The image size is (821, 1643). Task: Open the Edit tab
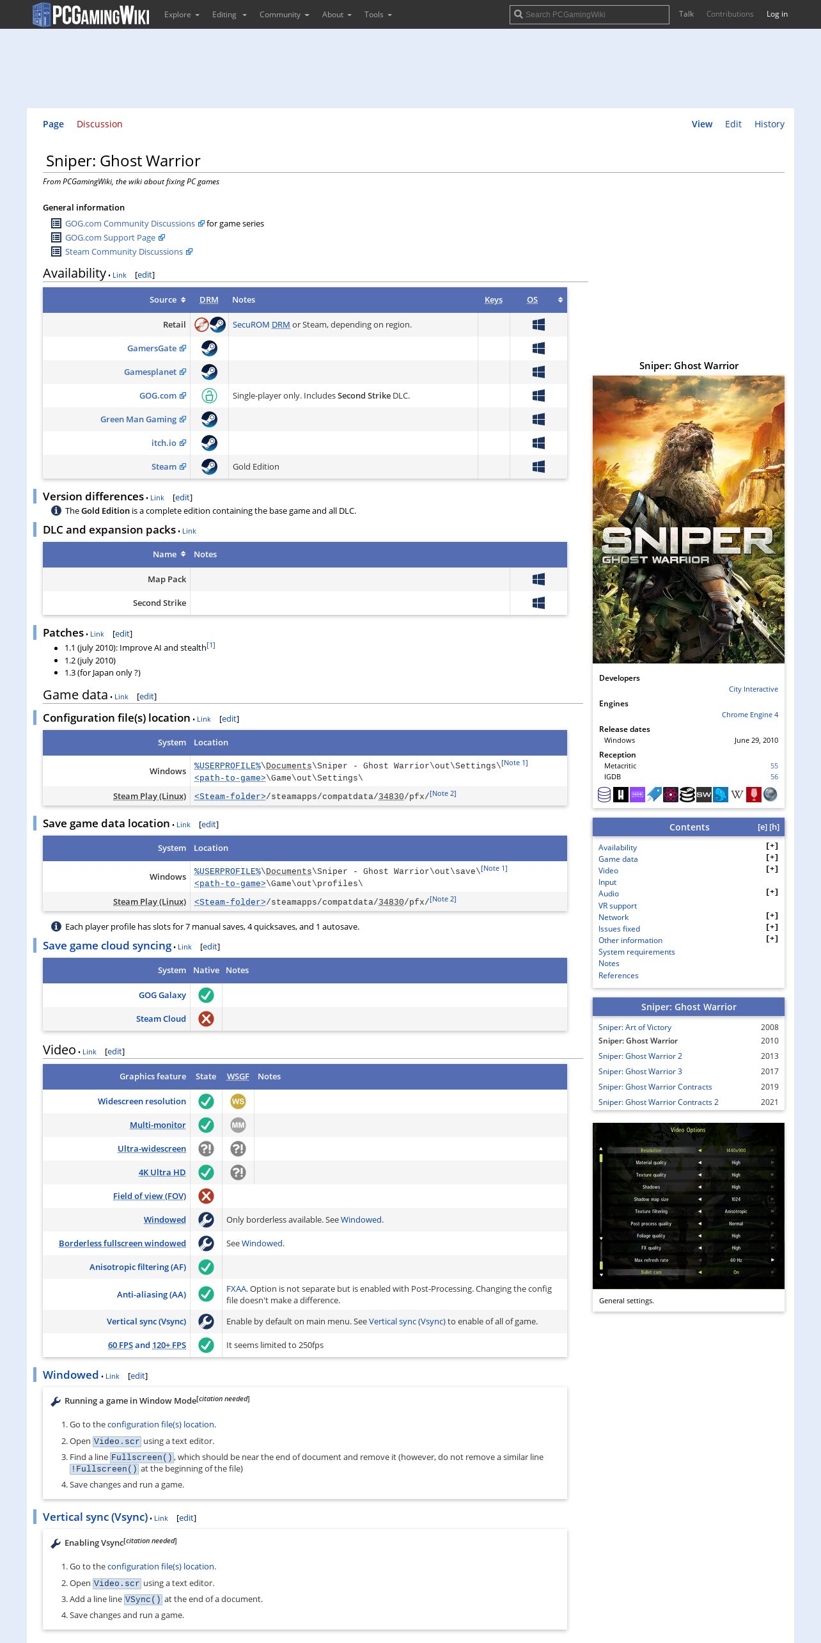coord(733,124)
